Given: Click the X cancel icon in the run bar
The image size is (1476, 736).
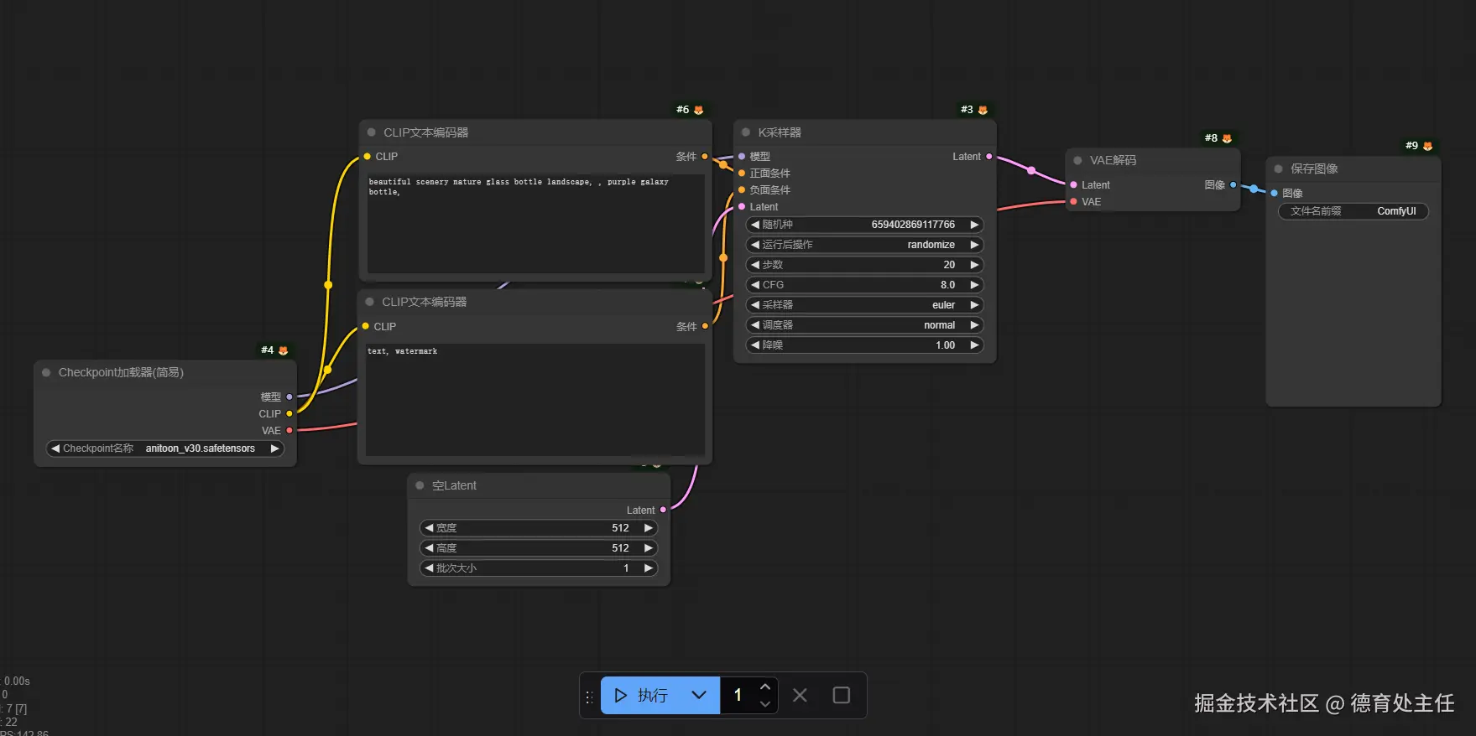Looking at the screenshot, I should tap(800, 695).
